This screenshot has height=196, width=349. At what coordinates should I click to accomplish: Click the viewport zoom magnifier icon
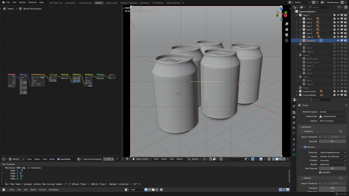(286, 24)
